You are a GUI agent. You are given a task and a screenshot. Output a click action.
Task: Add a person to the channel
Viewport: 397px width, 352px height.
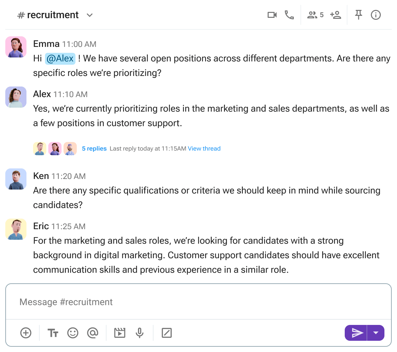coord(335,15)
